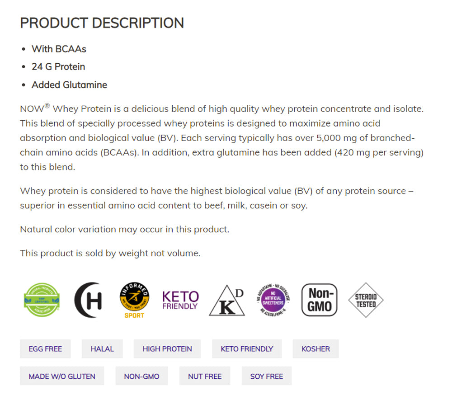The image size is (452, 395).
Task: Click the Non-GMO square badge
Action: pos(319,300)
